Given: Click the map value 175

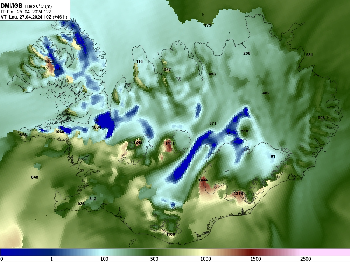Looking at the screenshot, I should click(x=208, y=25).
